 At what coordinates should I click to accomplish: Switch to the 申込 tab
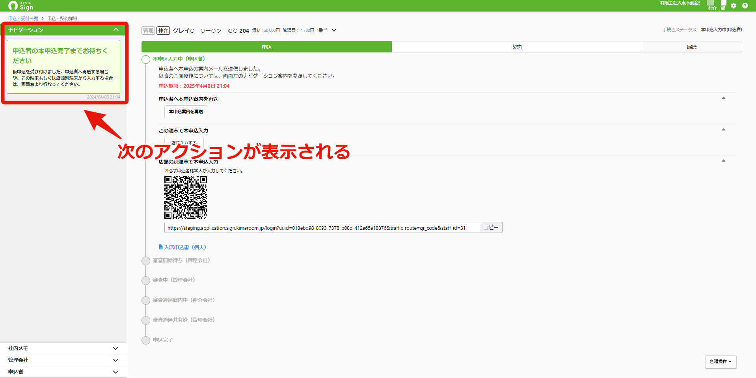coord(266,47)
